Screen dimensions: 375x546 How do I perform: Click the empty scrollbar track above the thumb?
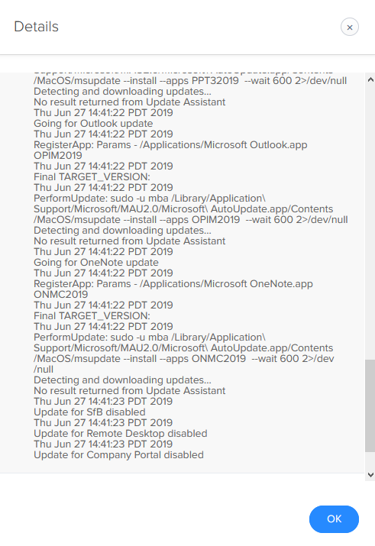370,222
